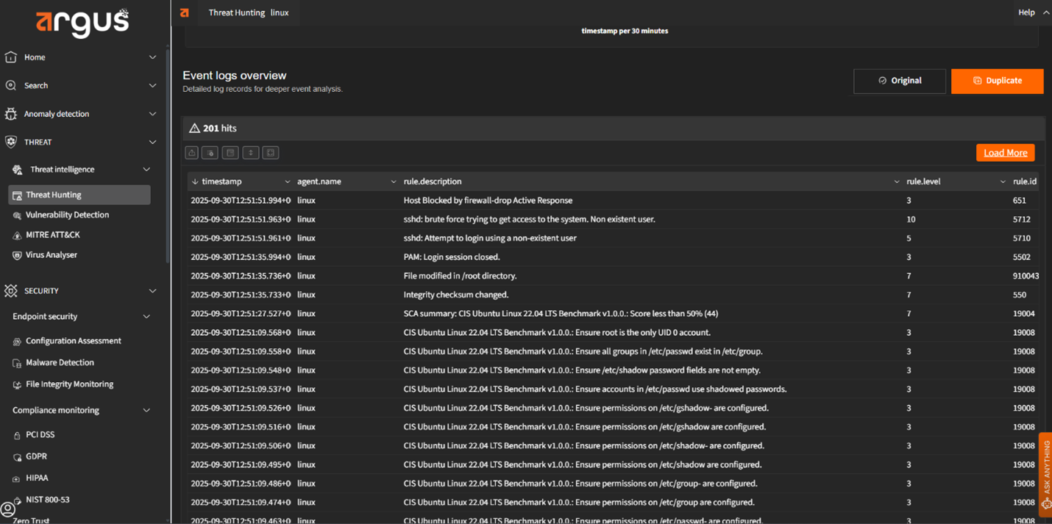Click the fullscreen icon in the table toolbar
The height and width of the screenshot is (524, 1052).
pos(271,153)
